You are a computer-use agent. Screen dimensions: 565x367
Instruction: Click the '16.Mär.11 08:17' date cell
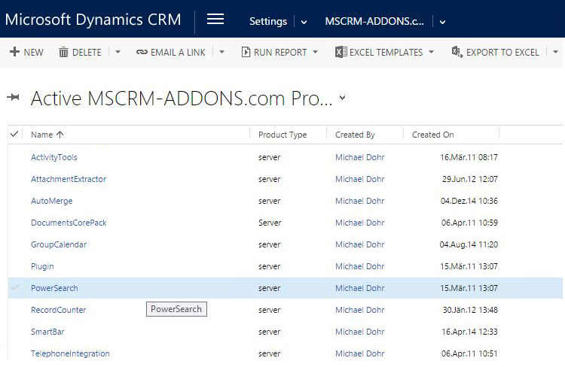[x=469, y=157]
